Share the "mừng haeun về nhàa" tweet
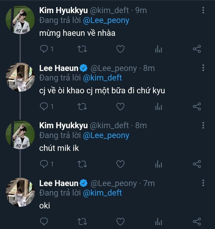 [x=197, y=49]
